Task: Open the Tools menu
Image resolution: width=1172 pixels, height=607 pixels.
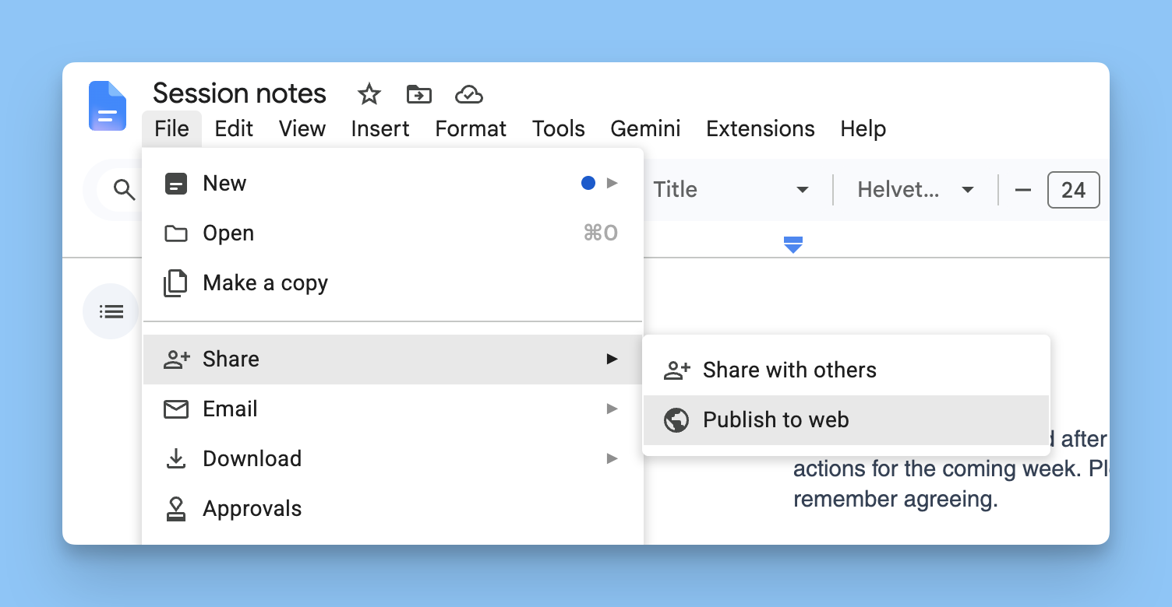Action: click(x=559, y=128)
